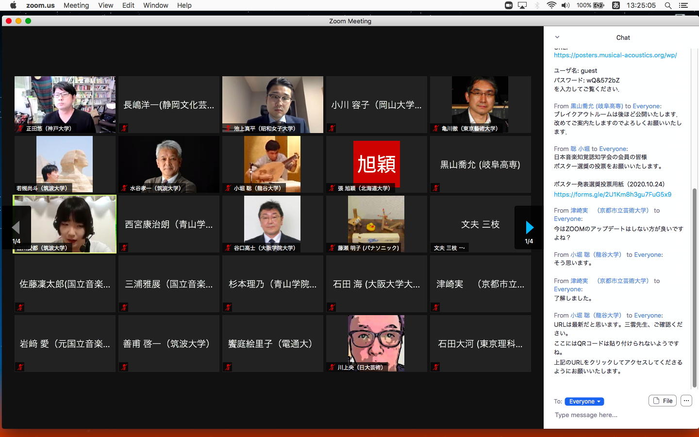
Task: Open the zoom.us application menu
Action: click(x=40, y=5)
